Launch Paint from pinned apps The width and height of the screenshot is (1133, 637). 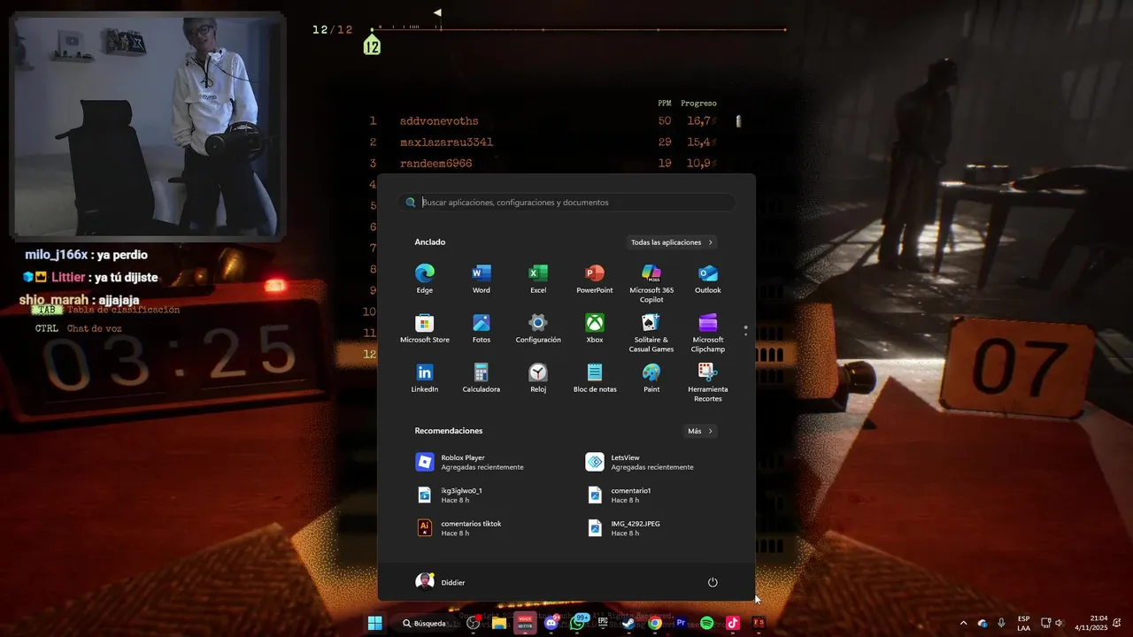coord(651,377)
